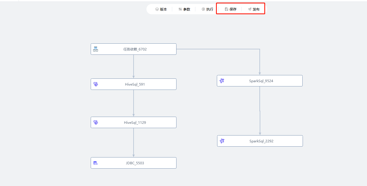Select the JDBC_5503 node
Image resolution: width=367 pixels, height=186 pixels.
(134, 163)
